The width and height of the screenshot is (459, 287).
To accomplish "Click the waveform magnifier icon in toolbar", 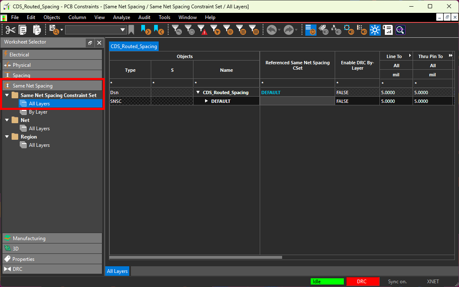I will [x=400, y=30].
